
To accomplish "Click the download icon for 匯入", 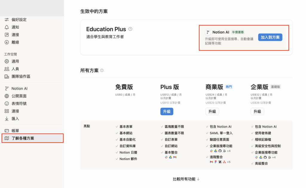I will 7,119.
